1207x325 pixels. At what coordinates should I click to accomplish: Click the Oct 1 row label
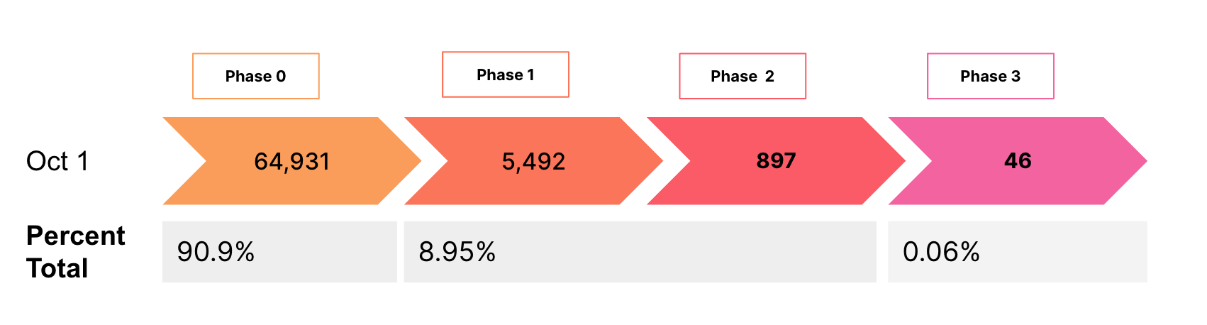click(57, 161)
